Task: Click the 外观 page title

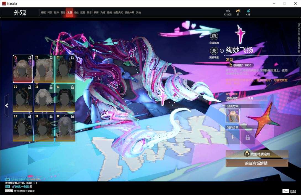Action: tap(20, 13)
